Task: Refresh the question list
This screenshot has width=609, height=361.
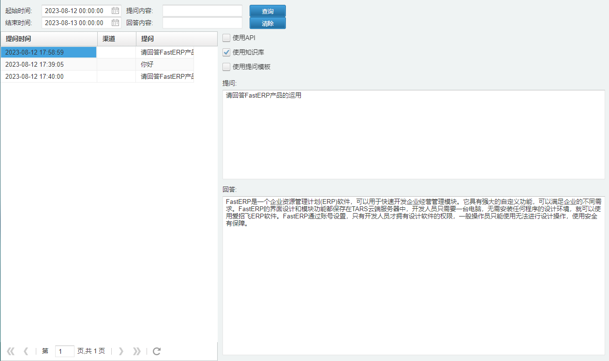Action: pyautogui.click(x=157, y=351)
